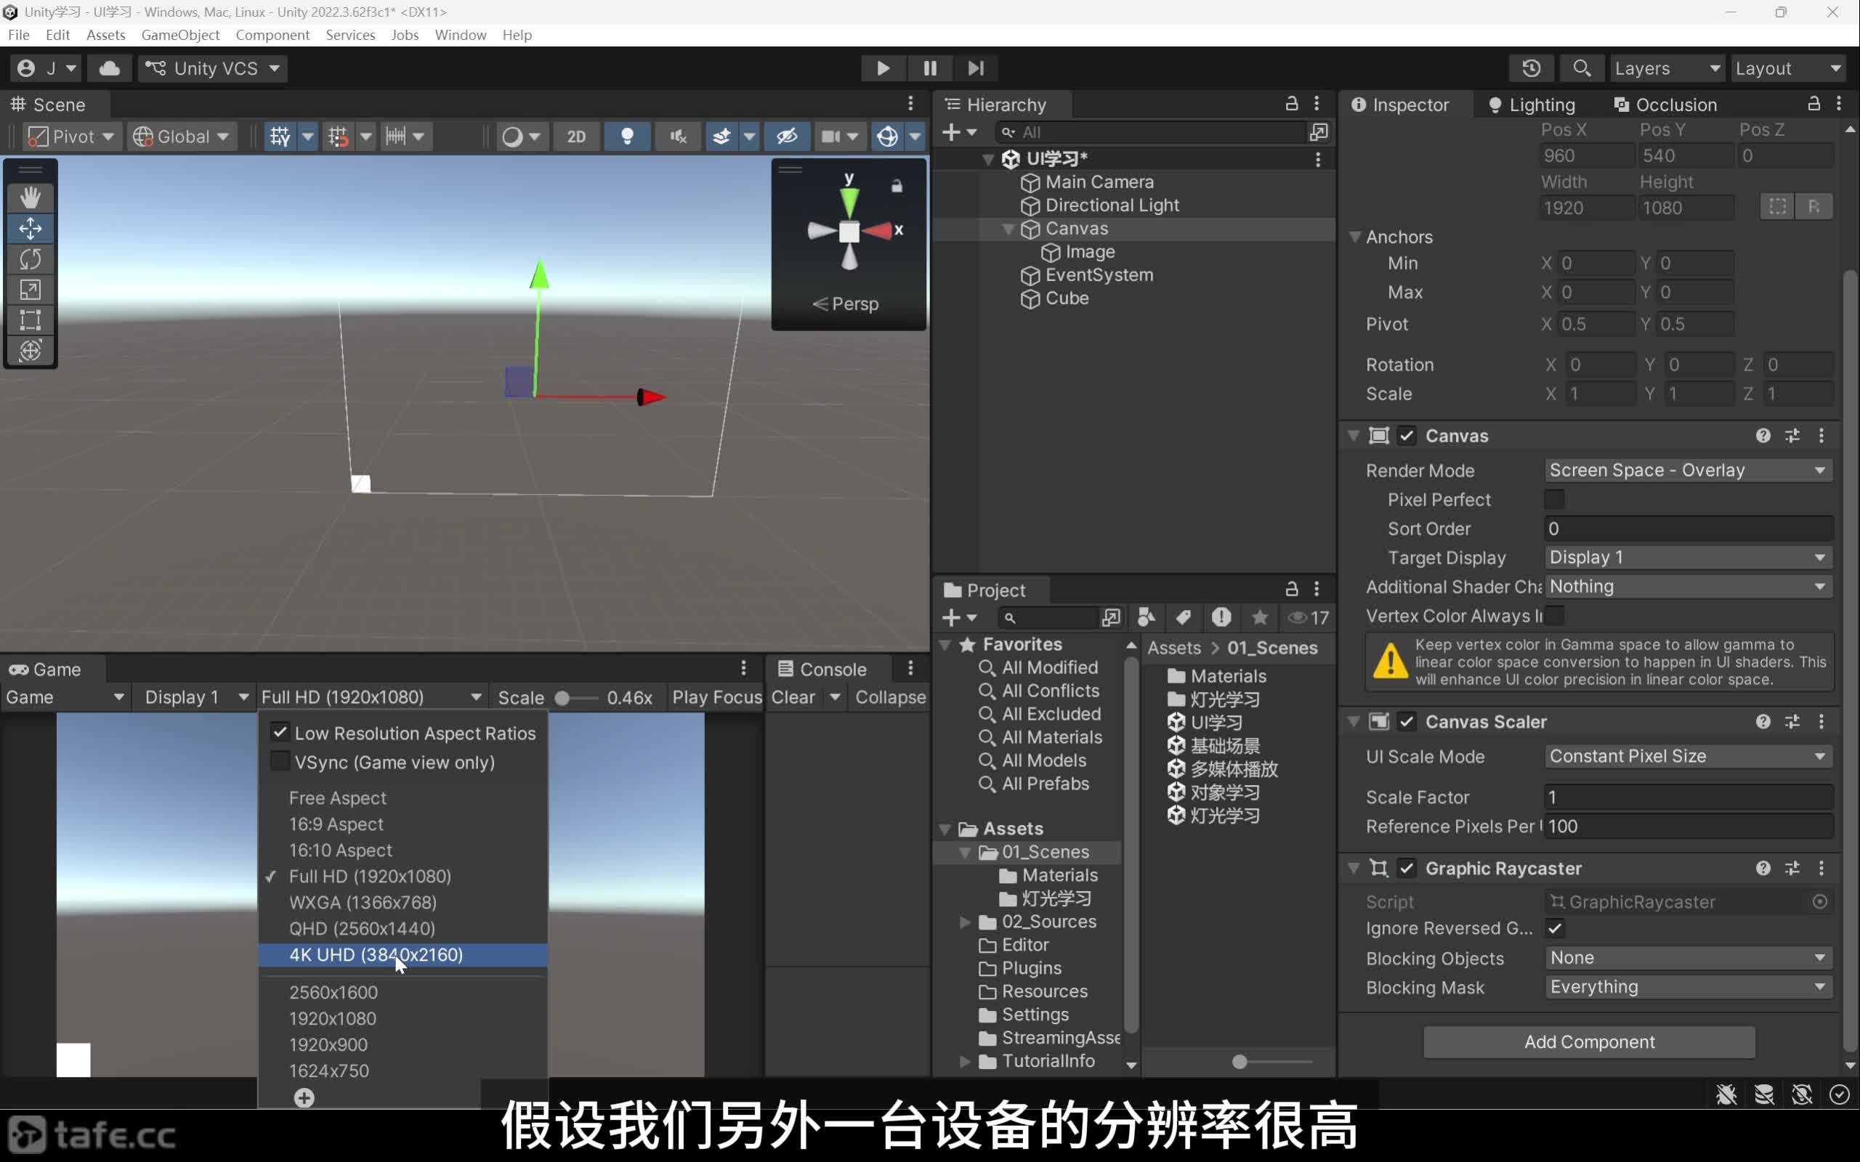Enable VSync (Game view only) checkbox
The image size is (1860, 1162).
(280, 762)
